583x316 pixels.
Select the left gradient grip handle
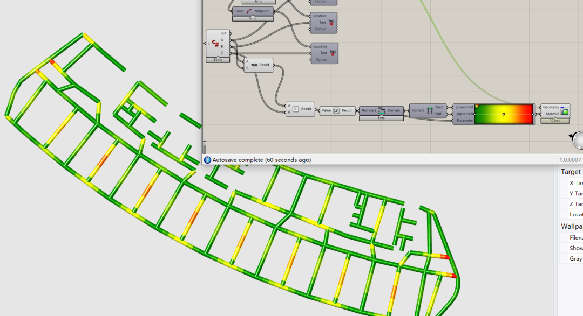(475, 114)
